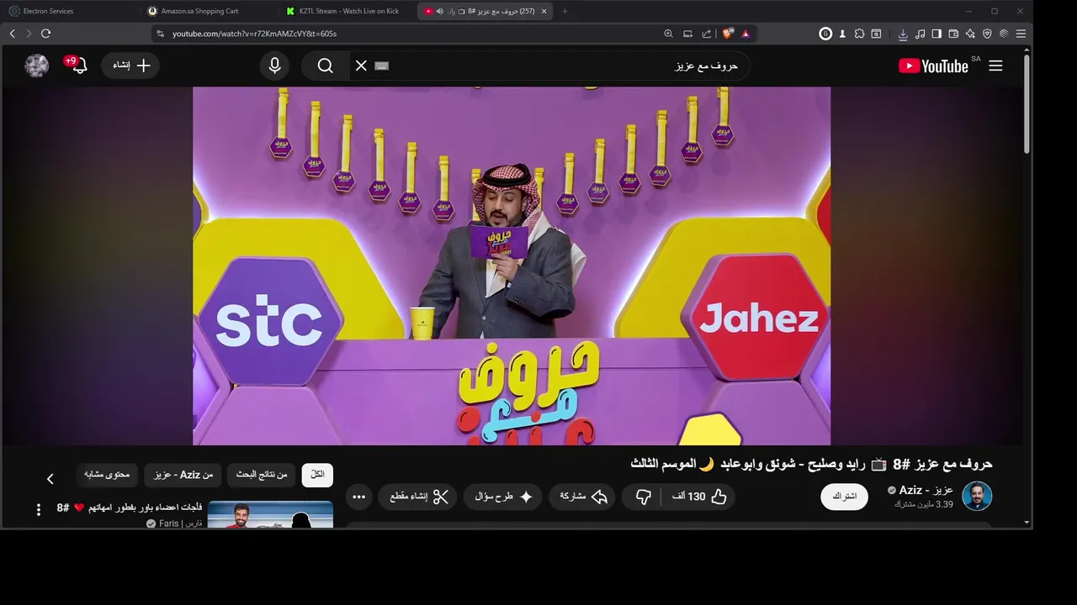This screenshot has width=1077, height=605.
Task: Show more filter chips with the left chevron
Action: (x=50, y=478)
